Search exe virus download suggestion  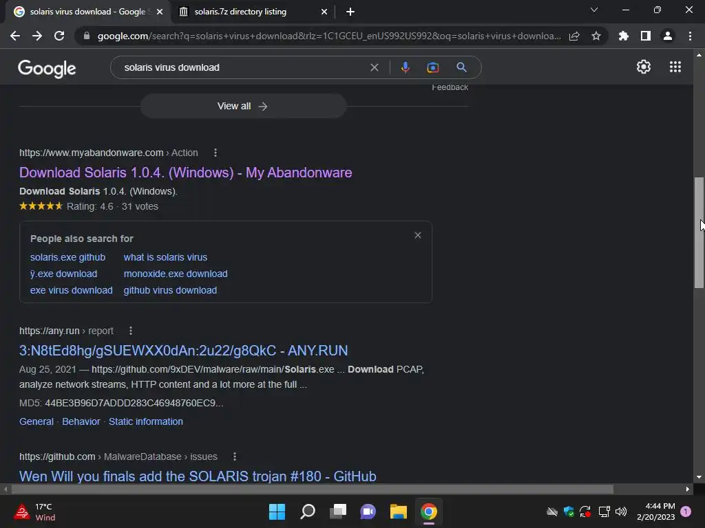[72, 291]
